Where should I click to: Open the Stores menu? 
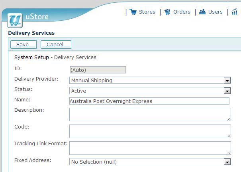147,12
